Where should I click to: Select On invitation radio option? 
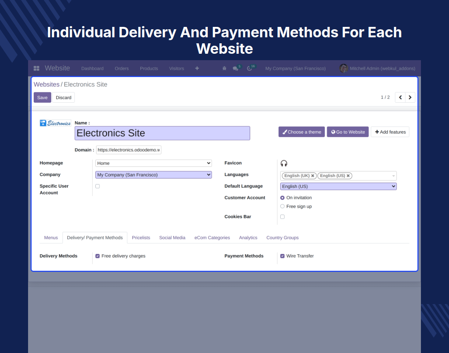click(282, 198)
